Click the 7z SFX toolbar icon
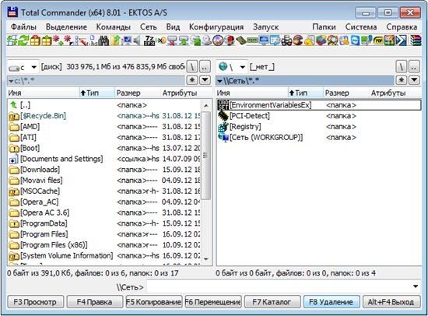428x316 pixels. (149, 40)
